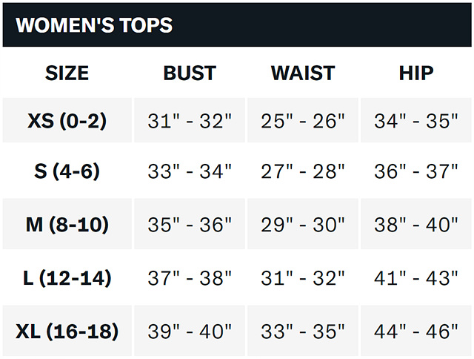Select the XS (0-2) size row label
This screenshot has width=474, height=359.
(x=67, y=120)
